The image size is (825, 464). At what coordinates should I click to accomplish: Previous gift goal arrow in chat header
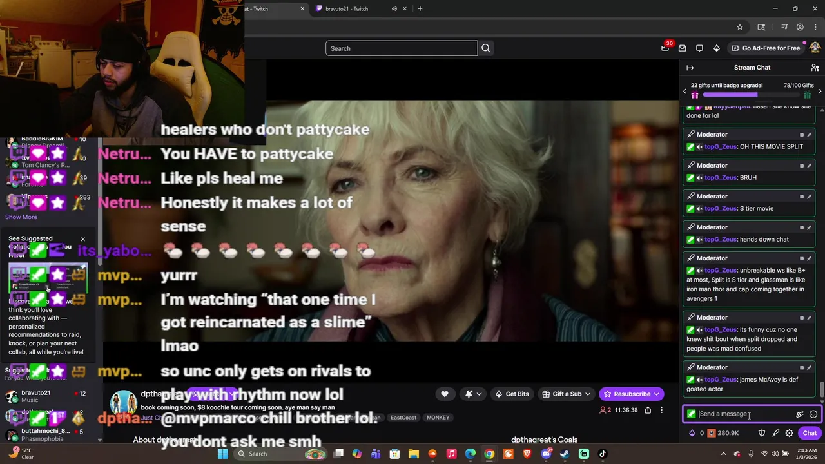pyautogui.click(x=684, y=92)
